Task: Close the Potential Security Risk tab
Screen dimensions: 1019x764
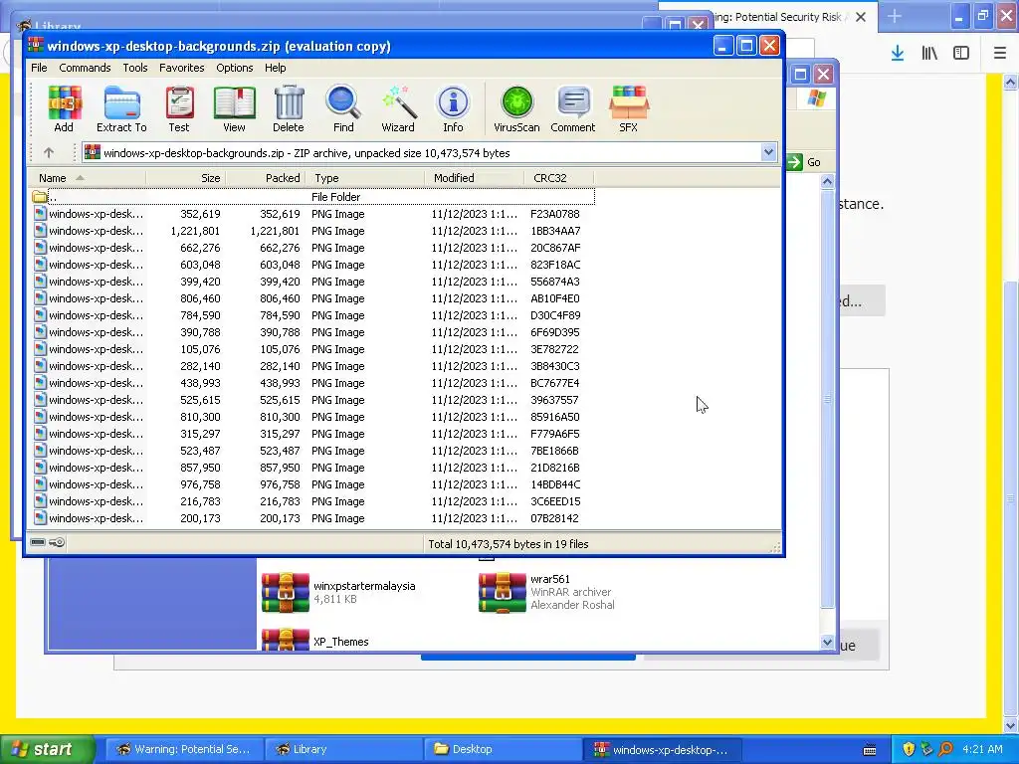Action: point(861,17)
